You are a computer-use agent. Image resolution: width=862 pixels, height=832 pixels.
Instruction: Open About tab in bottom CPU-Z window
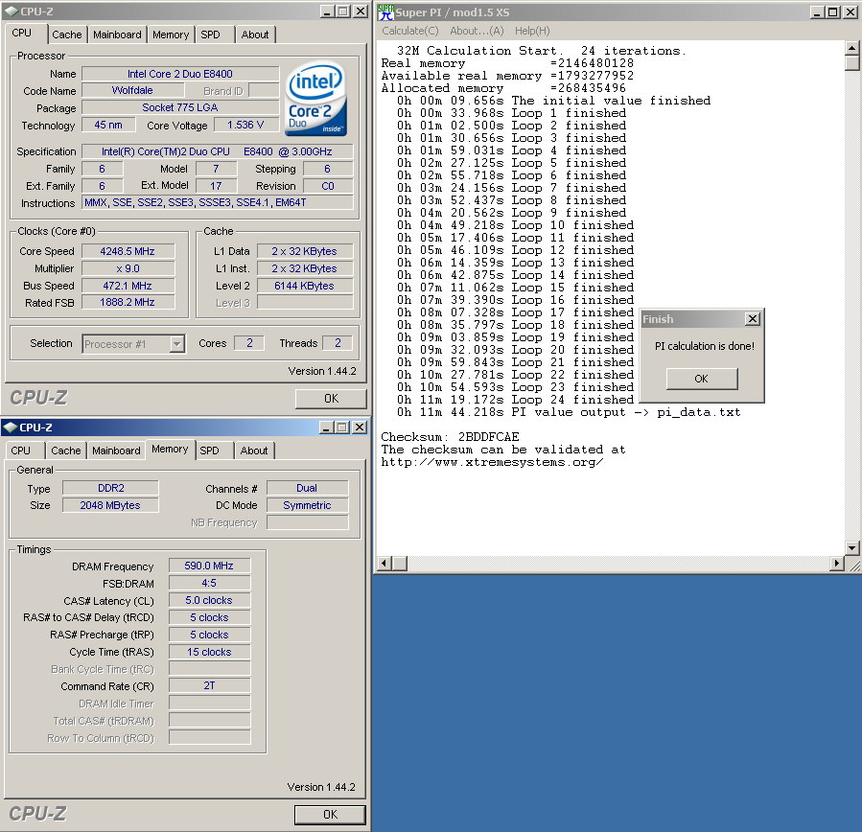(x=254, y=451)
